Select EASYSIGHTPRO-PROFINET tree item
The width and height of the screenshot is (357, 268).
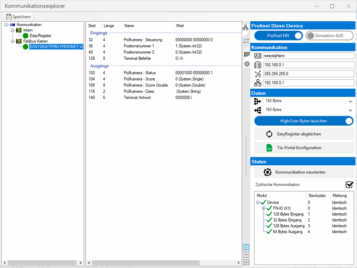pyautogui.click(x=56, y=47)
